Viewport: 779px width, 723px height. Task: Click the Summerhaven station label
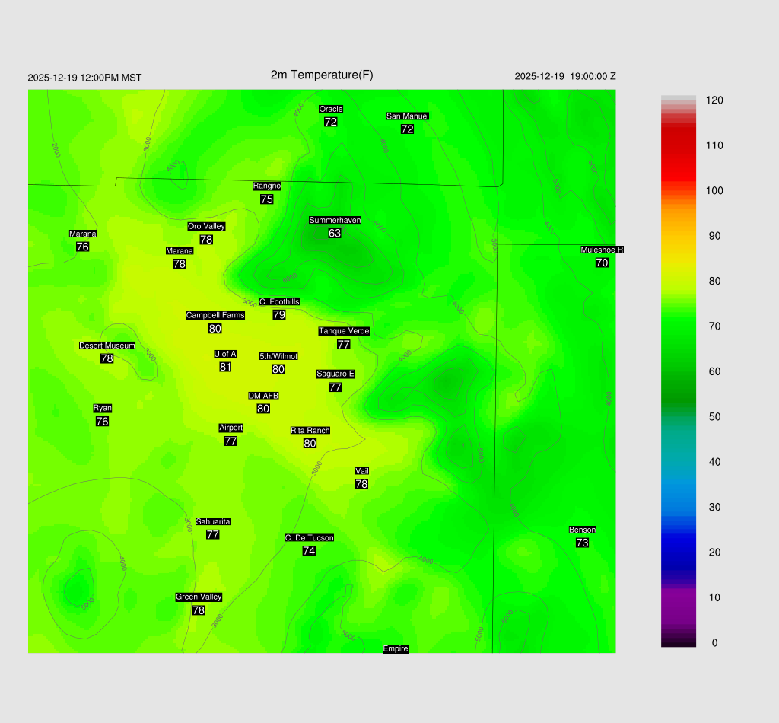point(335,220)
